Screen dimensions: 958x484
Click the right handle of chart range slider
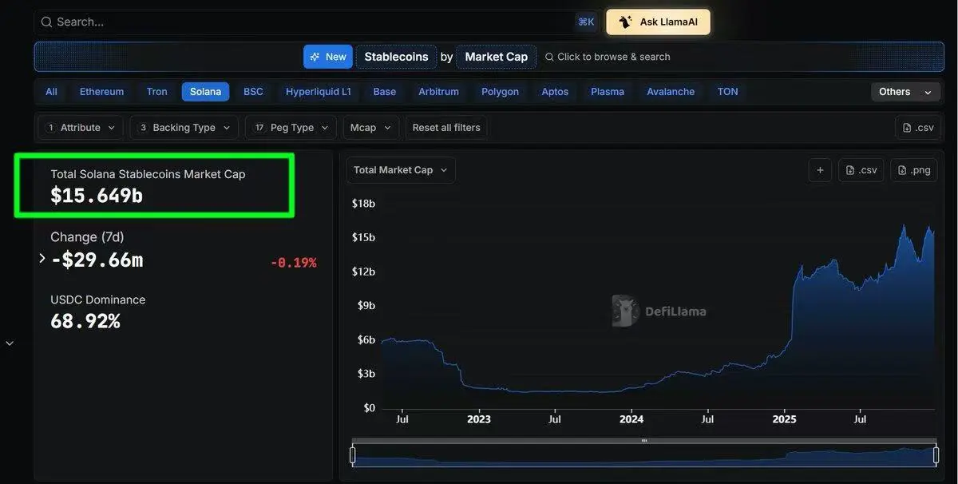point(936,455)
